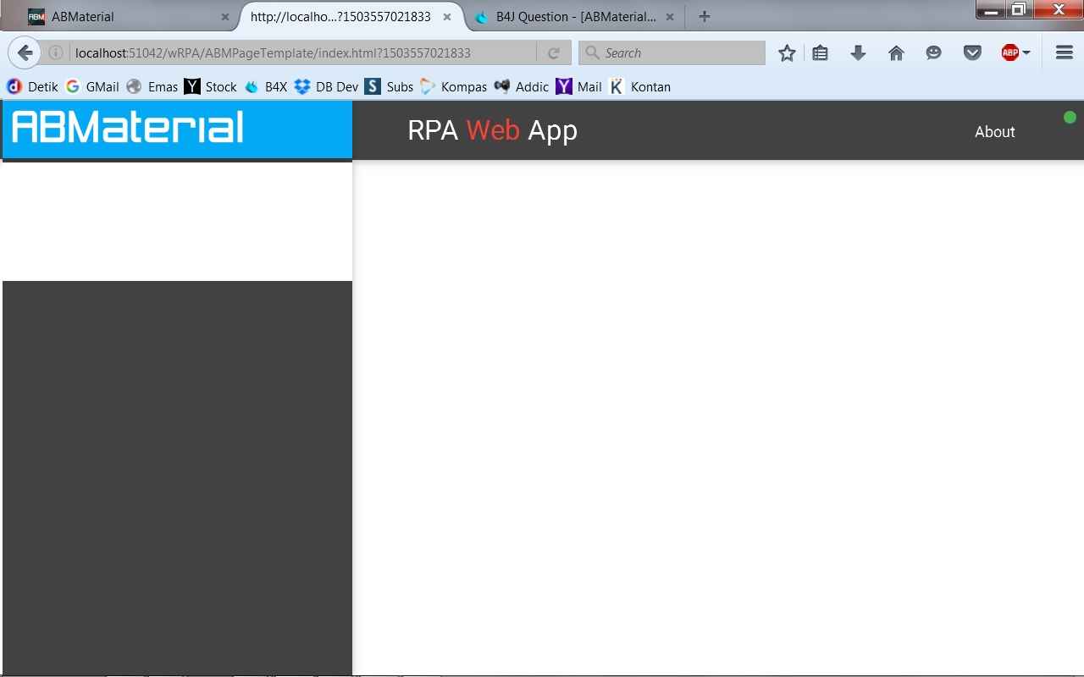Open the Pocket icon
Screen dimensions: 1084x677
[x=972, y=52]
